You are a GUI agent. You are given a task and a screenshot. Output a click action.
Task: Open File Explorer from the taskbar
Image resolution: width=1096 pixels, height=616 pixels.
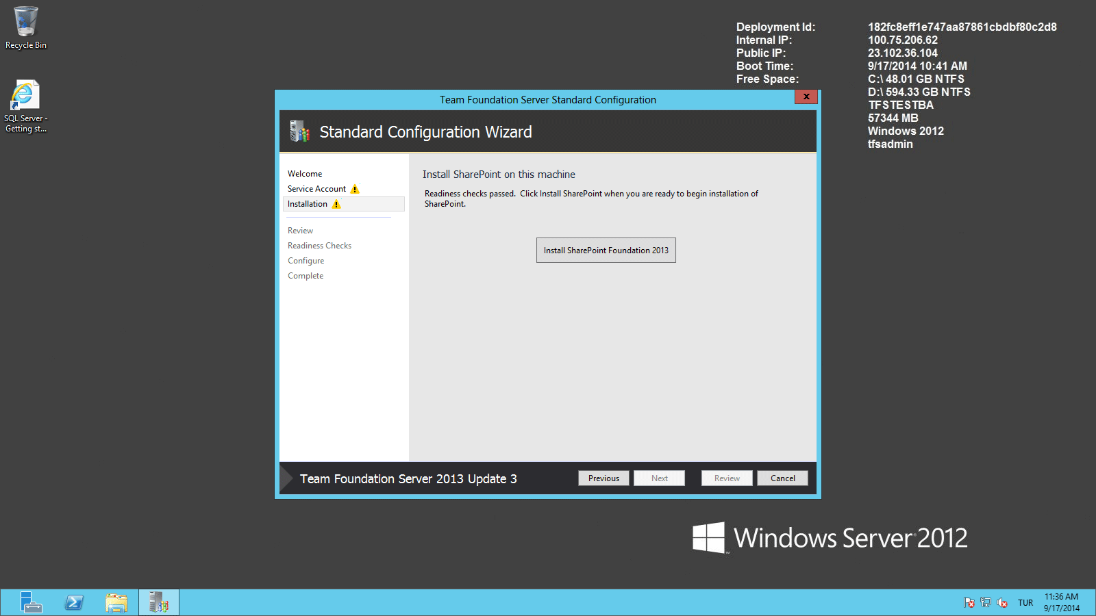pos(116,602)
